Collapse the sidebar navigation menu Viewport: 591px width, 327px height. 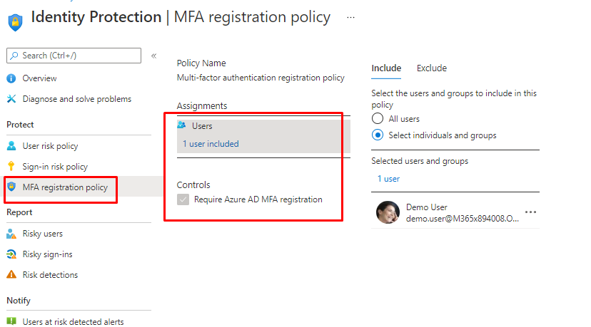tap(153, 56)
